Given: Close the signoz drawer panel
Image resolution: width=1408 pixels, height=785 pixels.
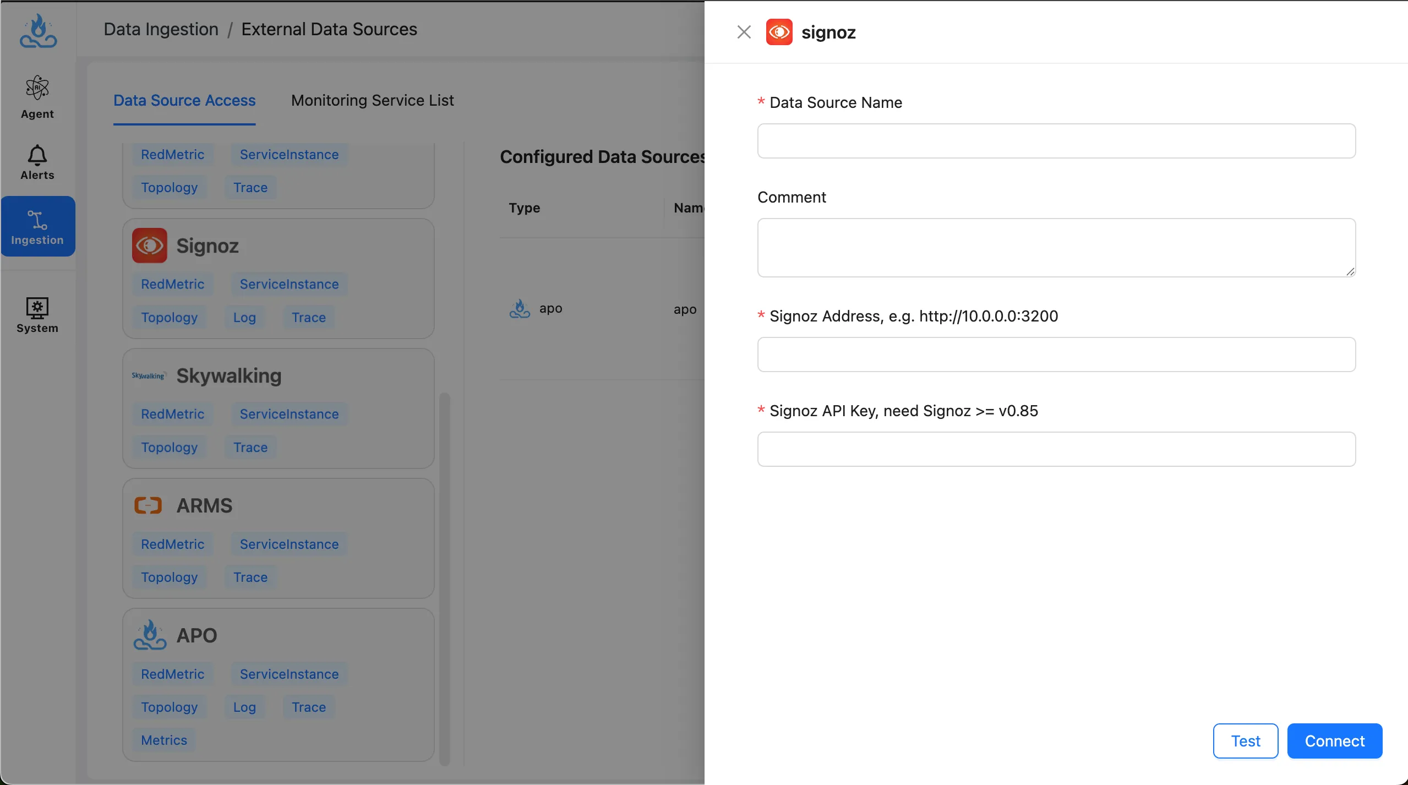Looking at the screenshot, I should (744, 32).
